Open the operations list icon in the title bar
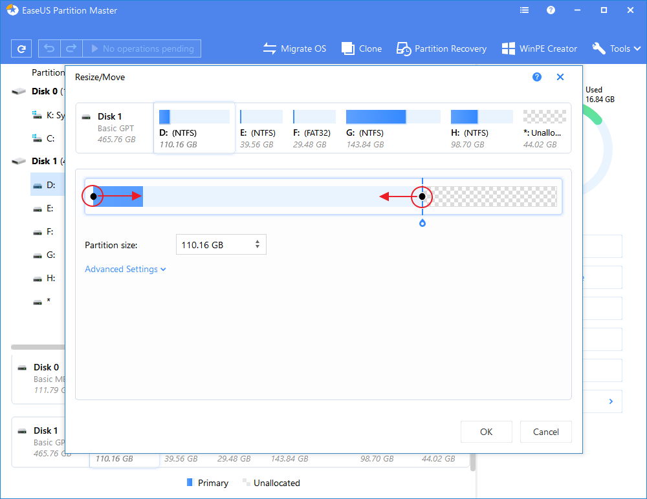The width and height of the screenshot is (647, 499). click(x=524, y=10)
